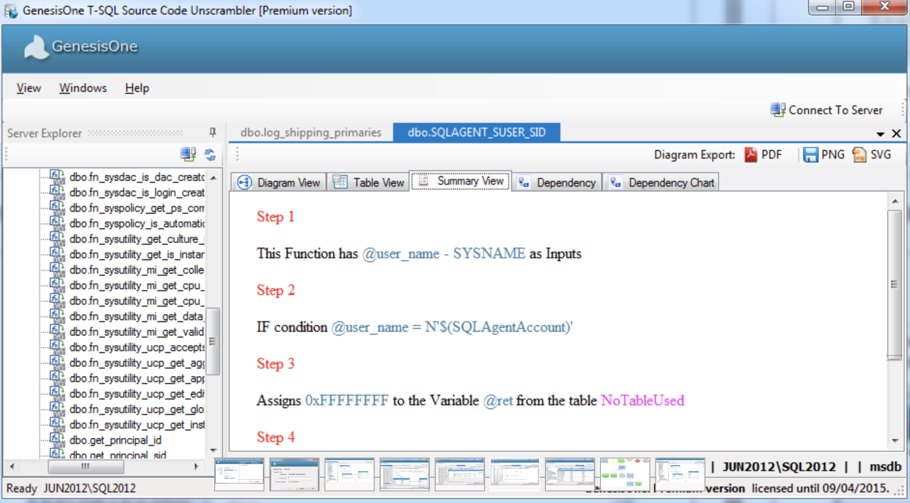Screen dimensions: 910x503
Task: Click the refresh icon in Server Explorer
Action: pos(210,155)
